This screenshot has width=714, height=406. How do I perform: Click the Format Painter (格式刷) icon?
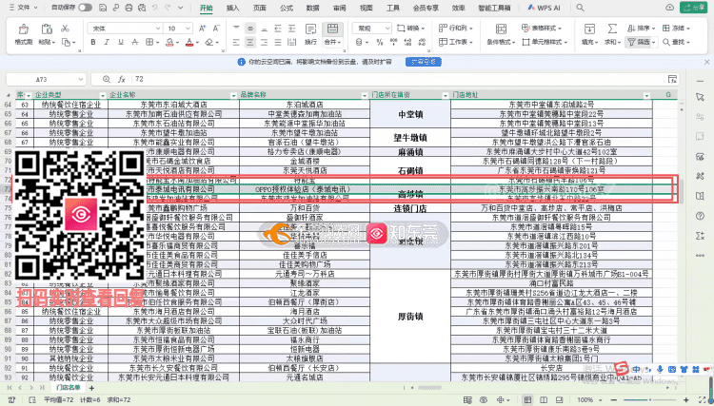pos(24,35)
